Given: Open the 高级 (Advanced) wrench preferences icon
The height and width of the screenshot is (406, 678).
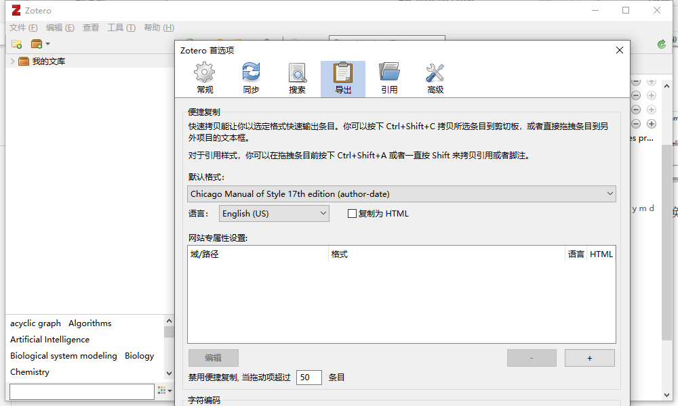Looking at the screenshot, I should pos(435,76).
